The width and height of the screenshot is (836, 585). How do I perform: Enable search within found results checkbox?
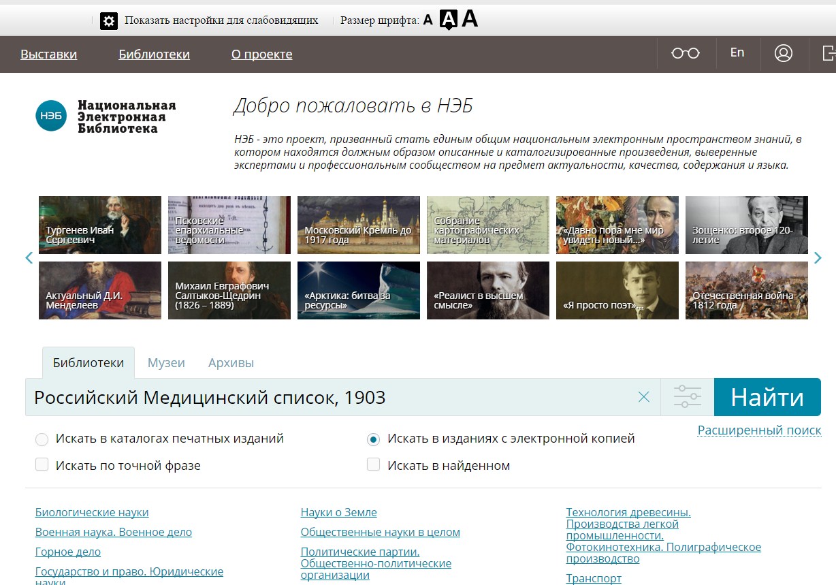tap(373, 464)
